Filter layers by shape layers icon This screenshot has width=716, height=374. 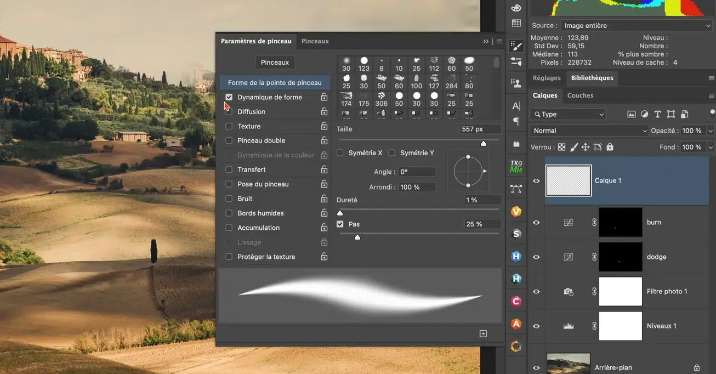[x=671, y=114]
